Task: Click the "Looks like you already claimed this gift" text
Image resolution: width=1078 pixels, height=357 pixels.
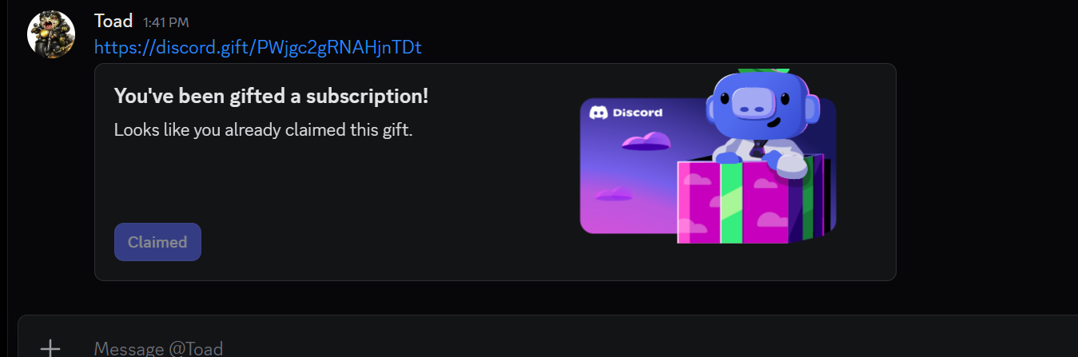Action: click(264, 129)
